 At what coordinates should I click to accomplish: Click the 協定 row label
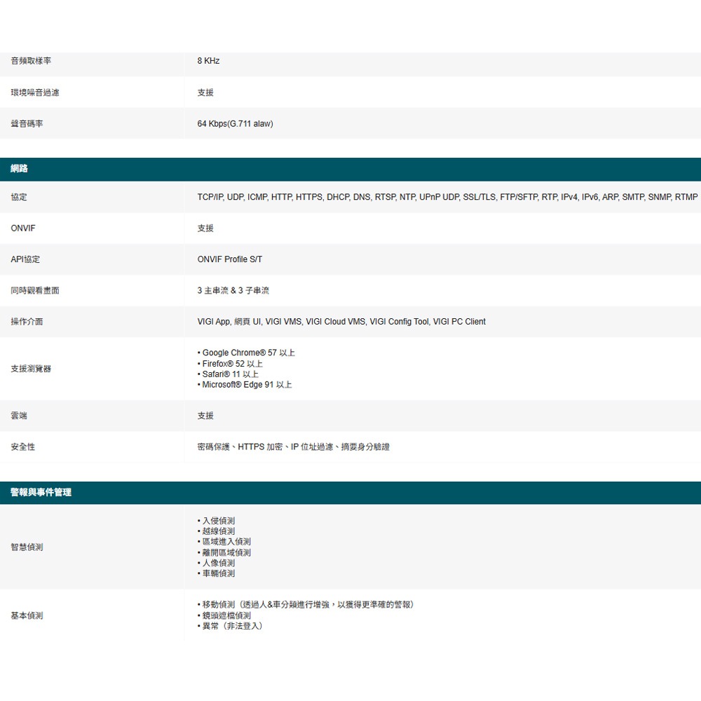tap(19, 198)
